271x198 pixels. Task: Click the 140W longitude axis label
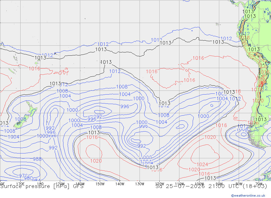pos(120,184)
